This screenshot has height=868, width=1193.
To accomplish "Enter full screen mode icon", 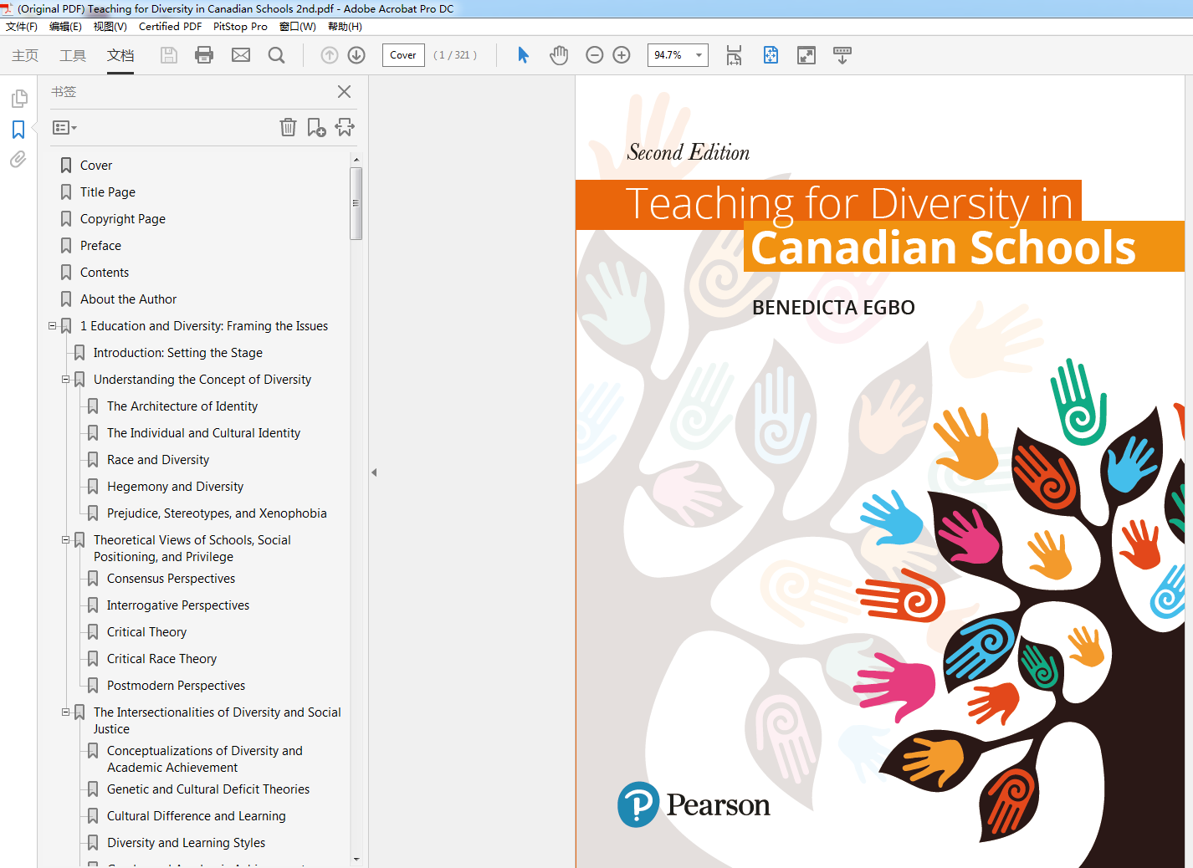I will [x=806, y=55].
